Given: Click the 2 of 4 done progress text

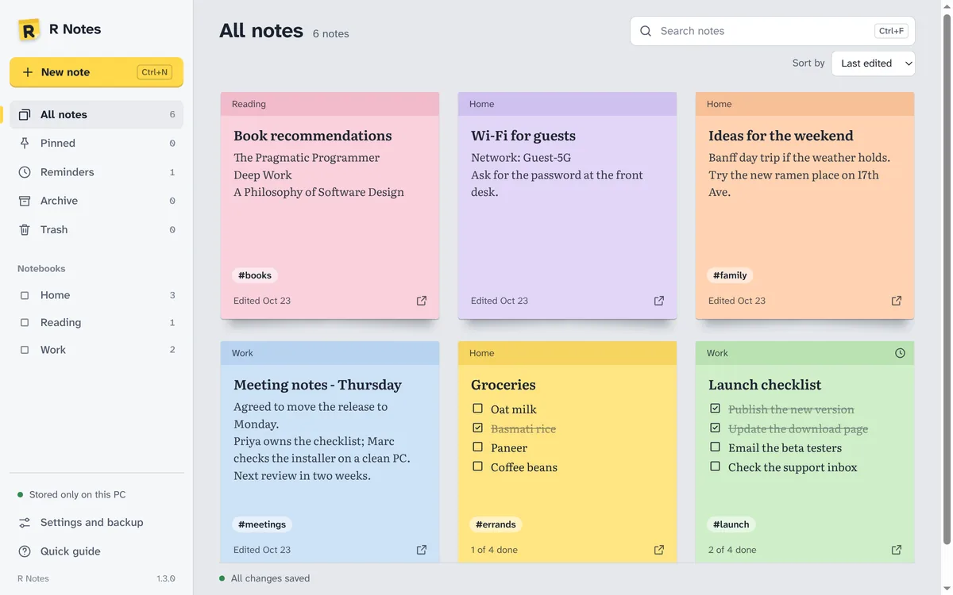Looking at the screenshot, I should 732,550.
